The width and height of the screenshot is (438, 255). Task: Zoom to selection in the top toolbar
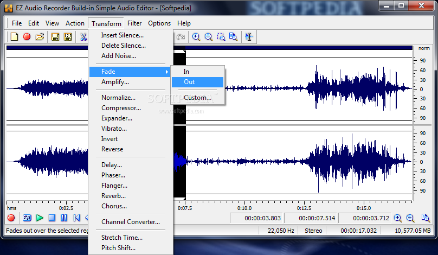point(221,37)
